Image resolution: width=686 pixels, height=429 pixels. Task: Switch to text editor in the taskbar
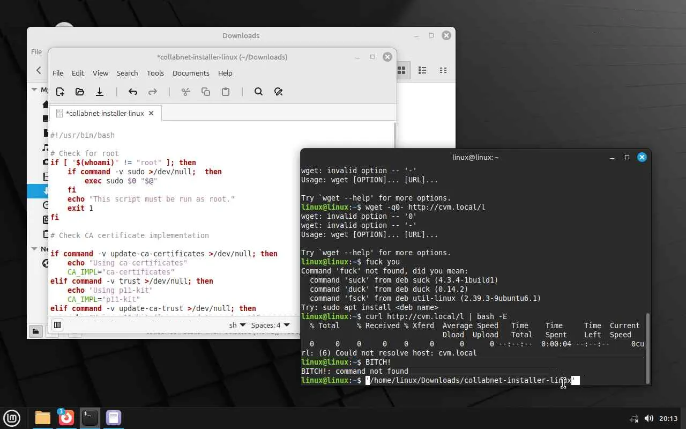[113, 417]
